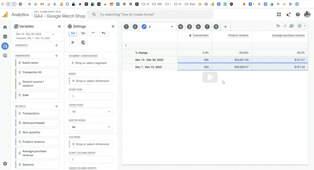314x170 pixels.
Task: Select the donut chart visualization icon
Action: tap(83, 33)
